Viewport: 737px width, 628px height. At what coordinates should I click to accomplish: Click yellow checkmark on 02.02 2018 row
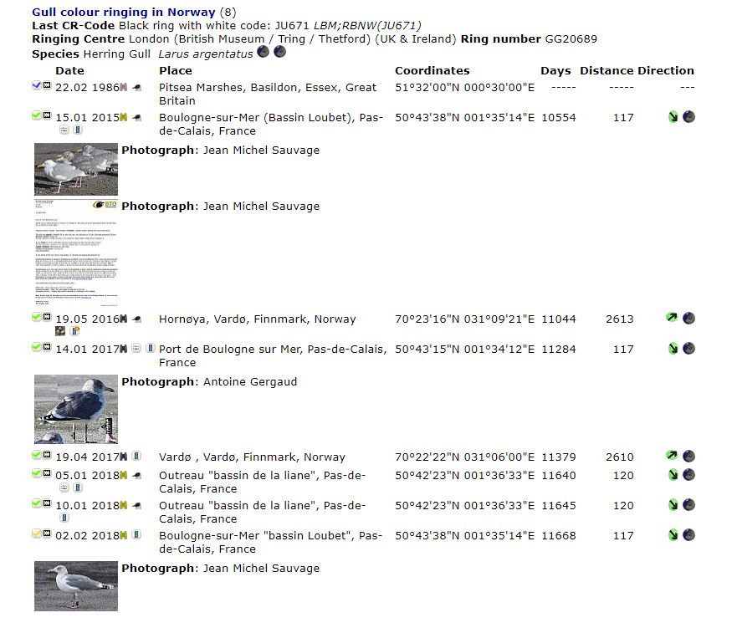pyautogui.click(x=37, y=534)
